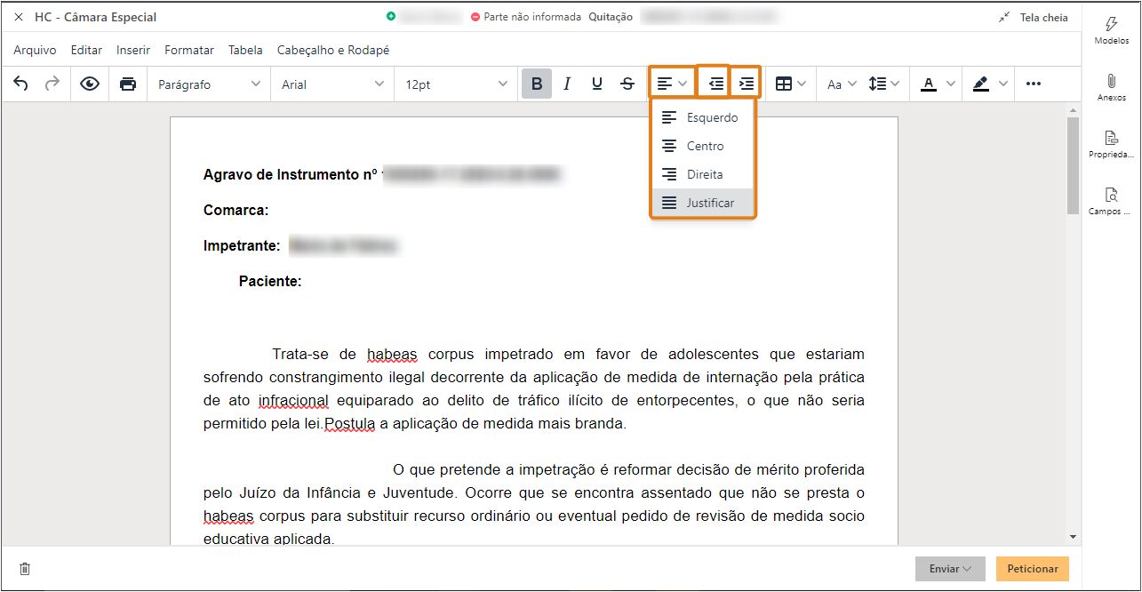The image size is (1142, 592).
Task: Expand the Parágrafo style dropdown
Action: point(208,82)
